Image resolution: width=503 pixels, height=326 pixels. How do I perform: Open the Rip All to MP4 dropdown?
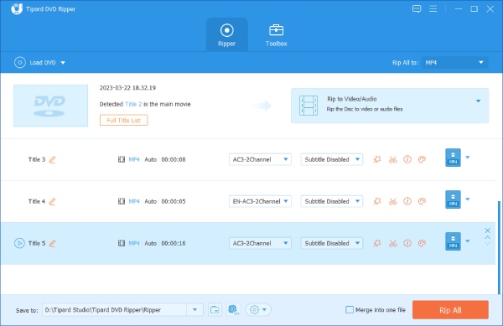(x=454, y=63)
